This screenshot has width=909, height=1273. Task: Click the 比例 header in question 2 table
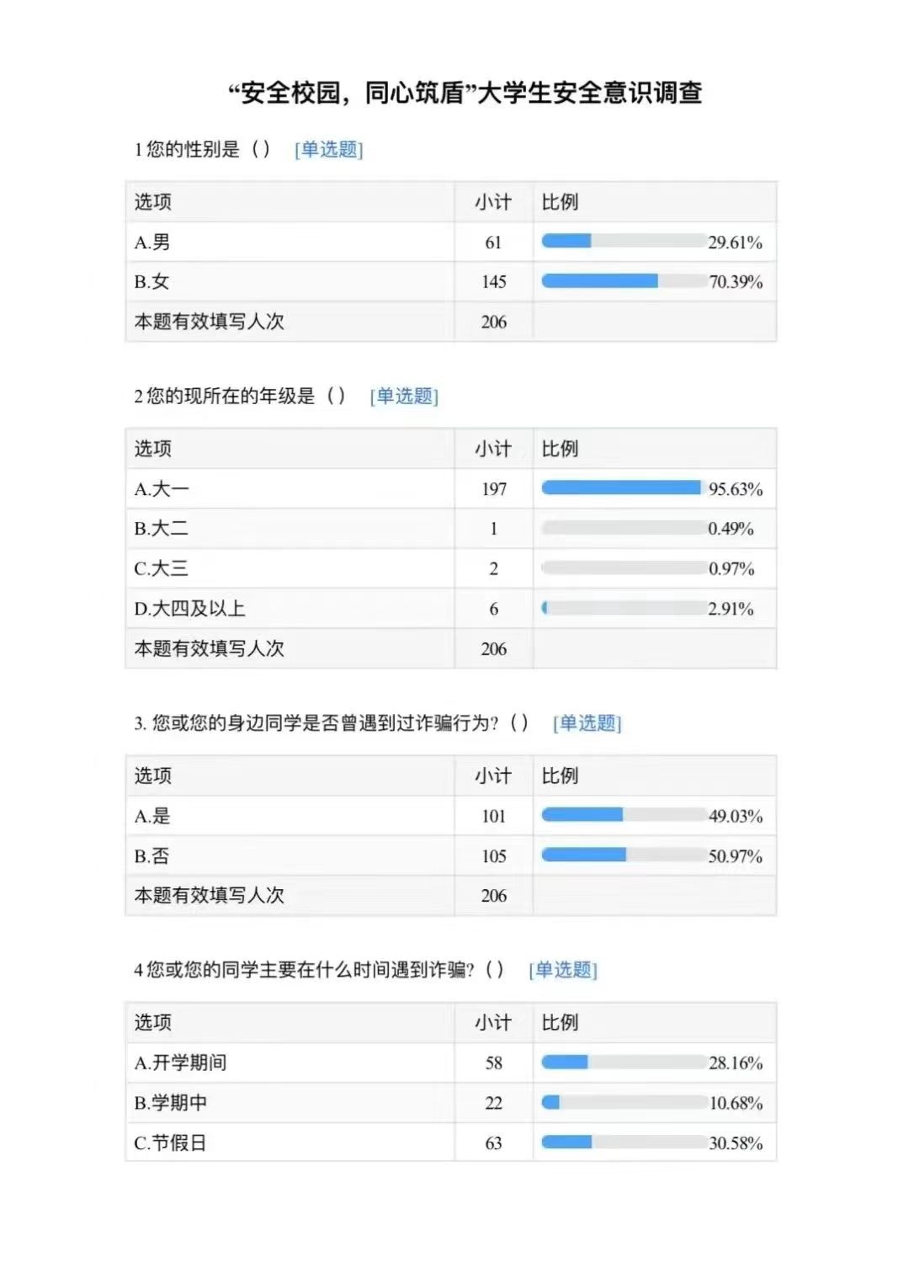[x=560, y=449]
